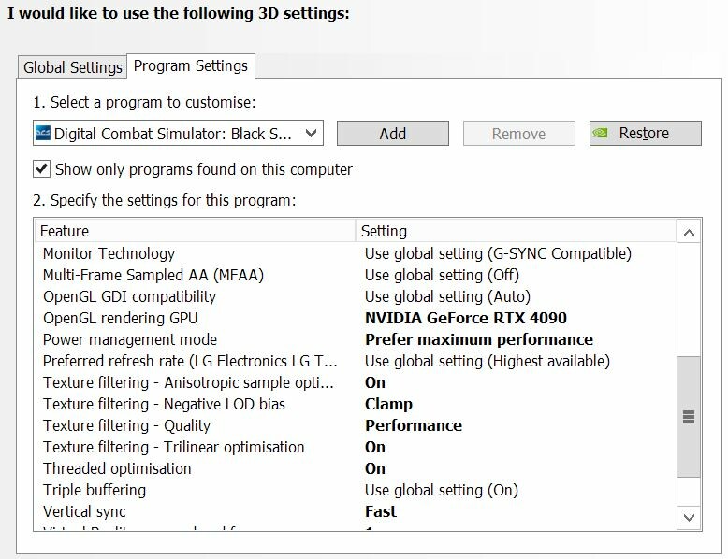This screenshot has width=728, height=559.
Task: Open Prefer maximum performance setting value
Action: (x=479, y=339)
